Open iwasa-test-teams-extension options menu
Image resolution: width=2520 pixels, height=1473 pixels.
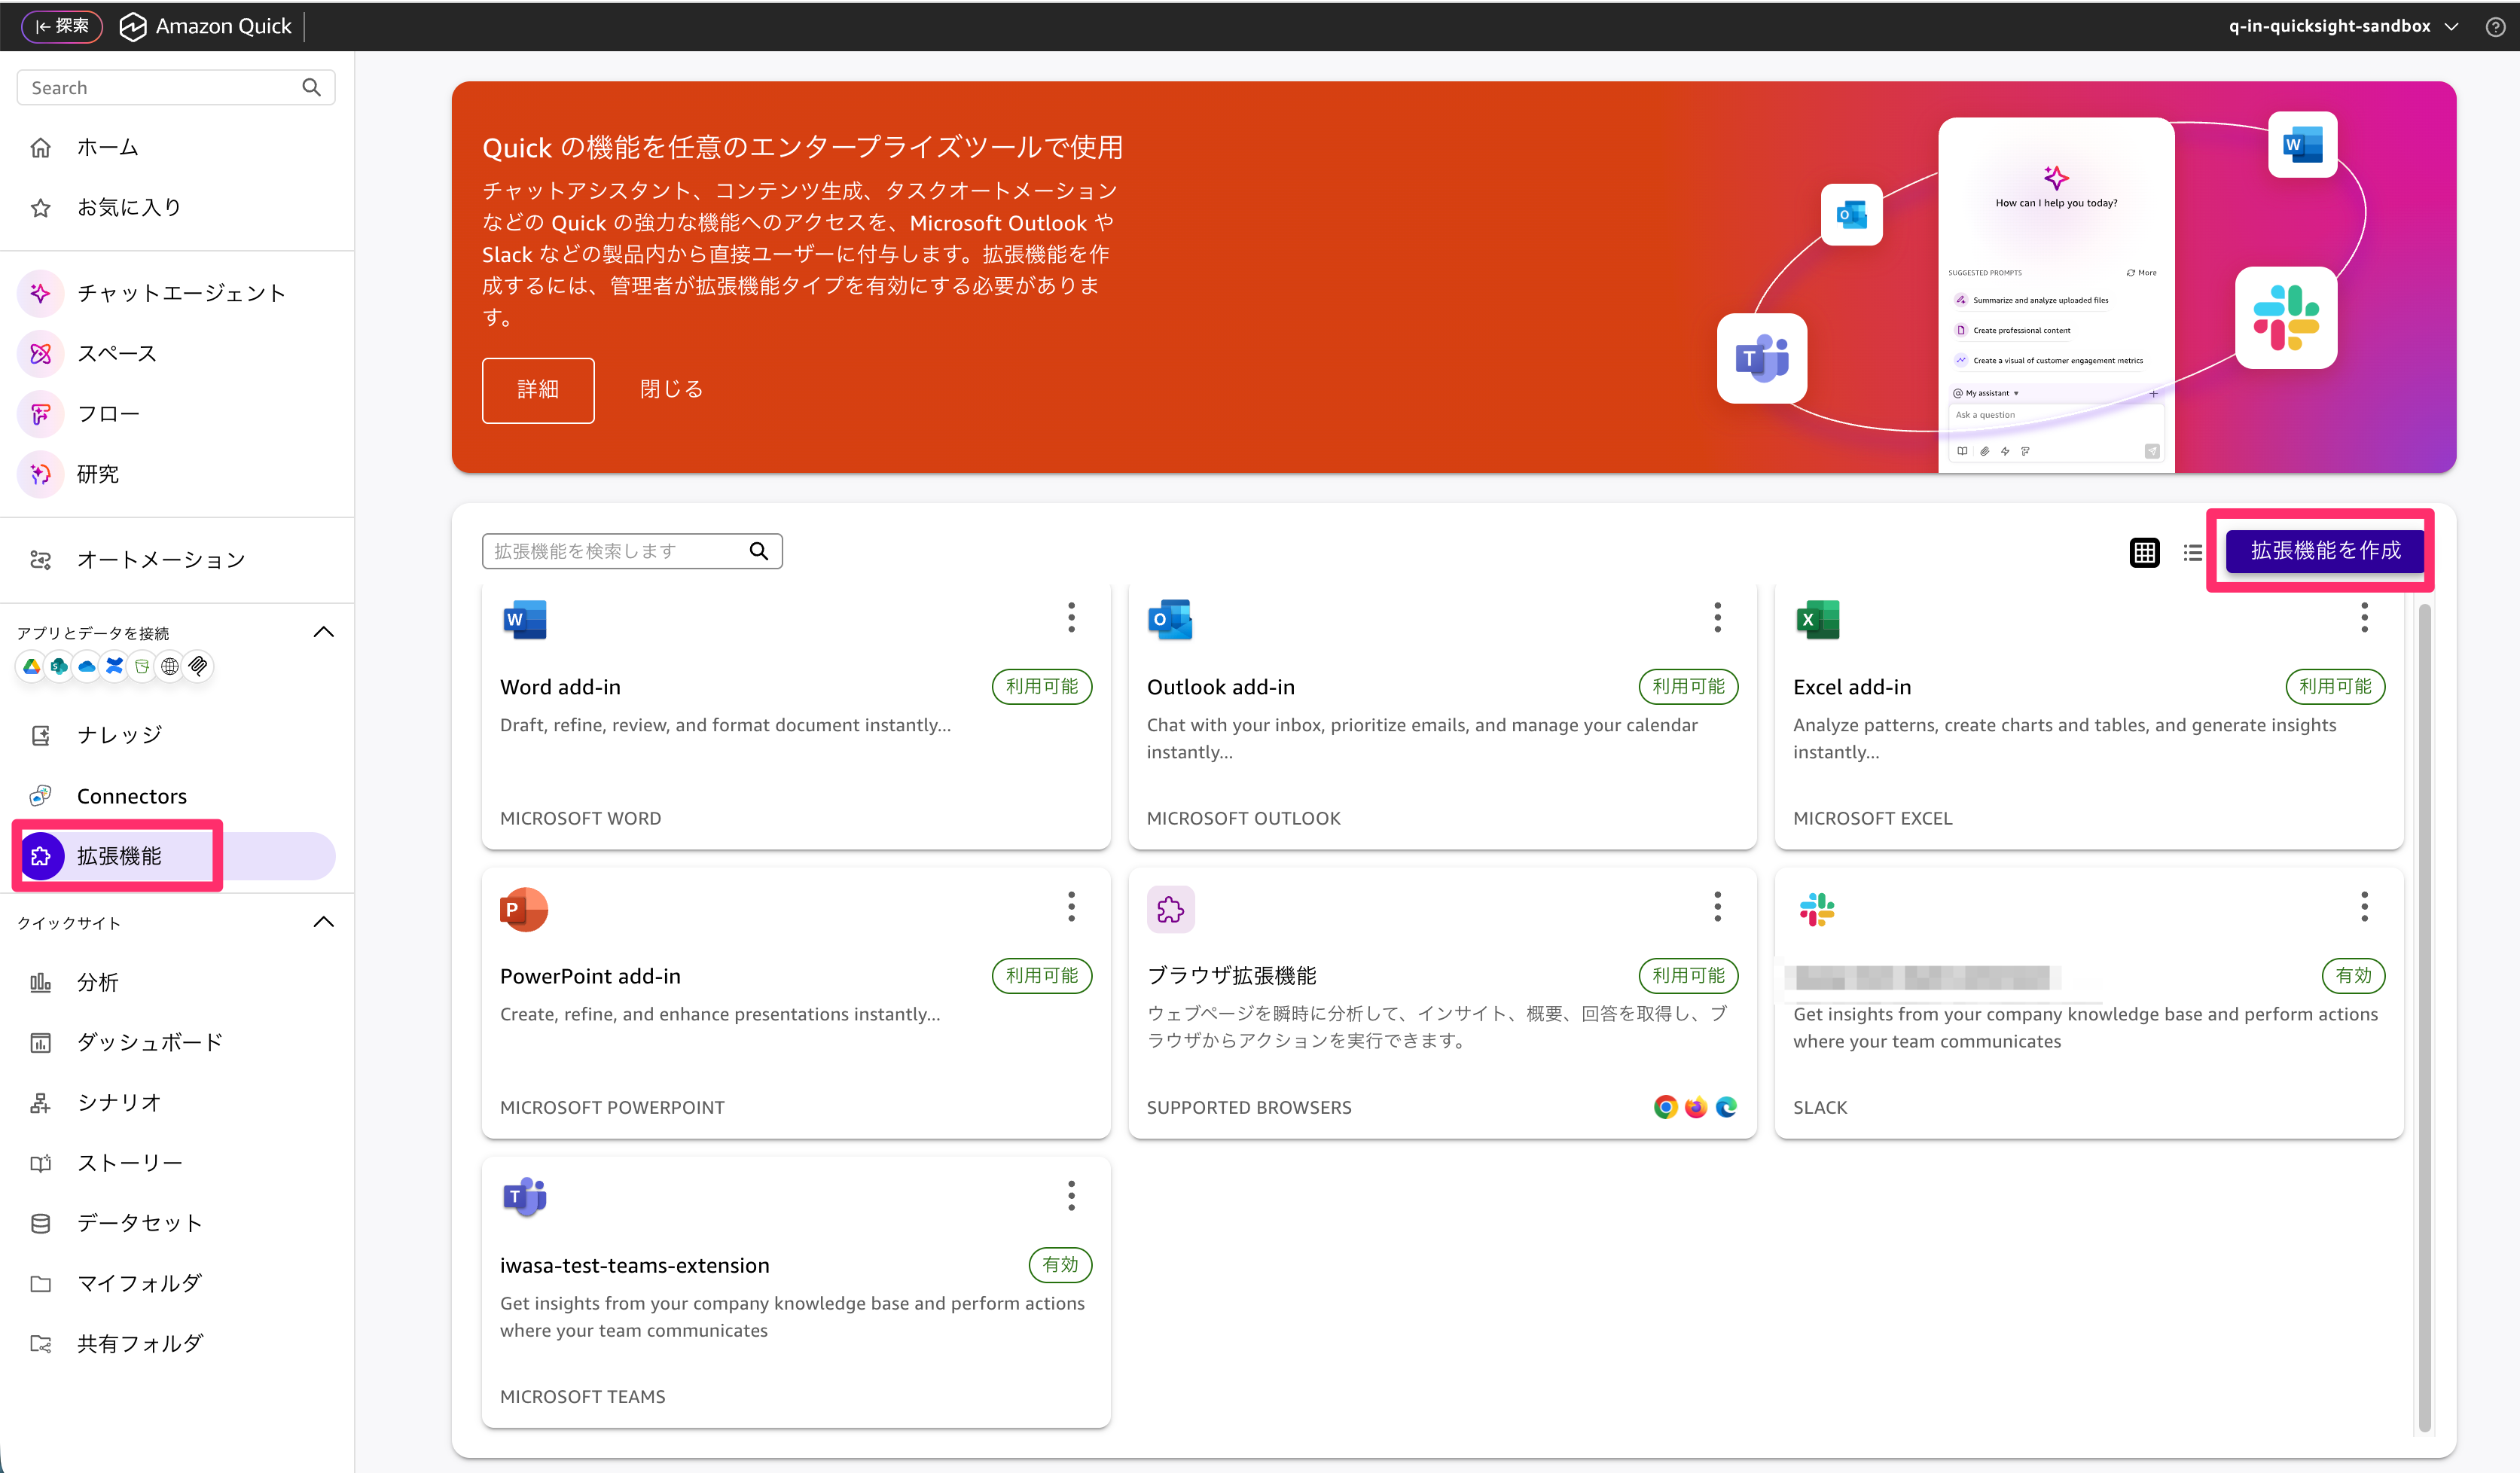click(x=1071, y=1195)
